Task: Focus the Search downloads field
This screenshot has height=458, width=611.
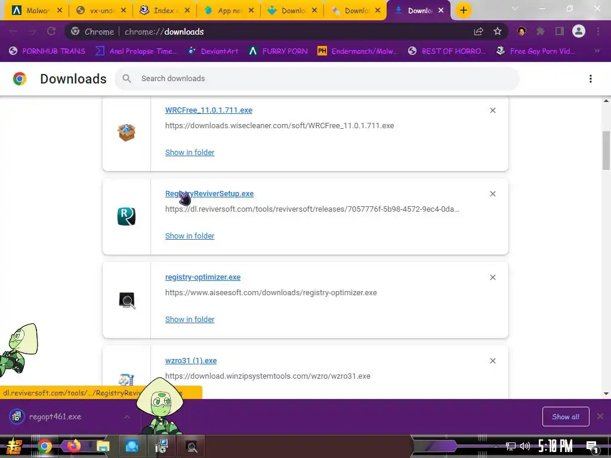Action: pos(317,79)
